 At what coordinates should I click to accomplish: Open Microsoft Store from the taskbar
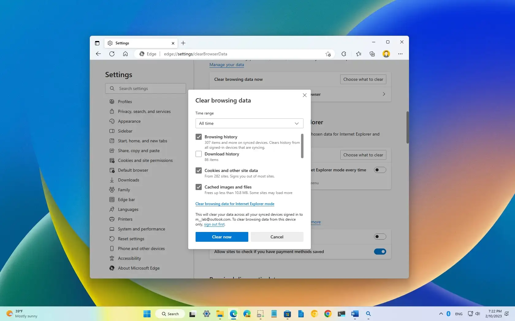(287, 314)
